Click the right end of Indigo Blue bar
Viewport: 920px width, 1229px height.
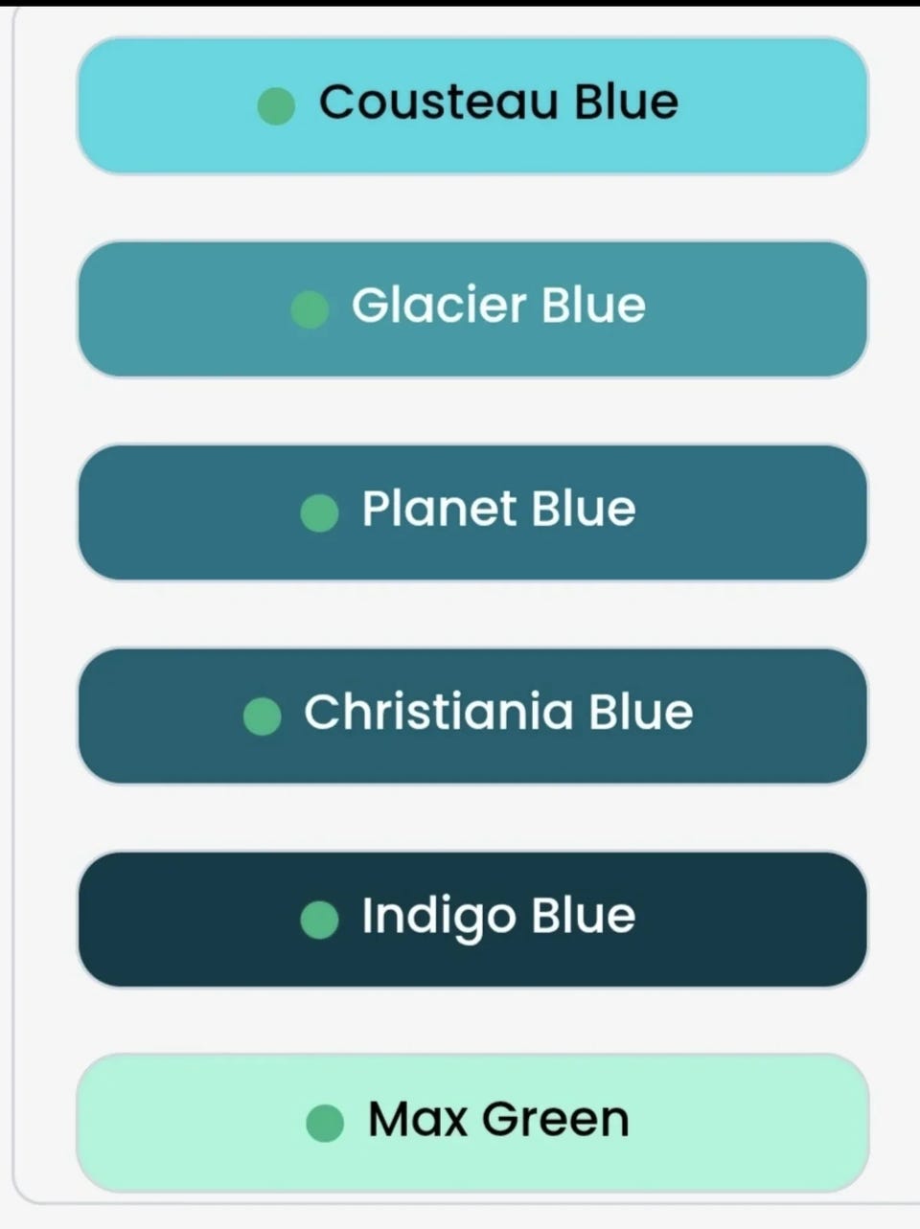tap(843, 920)
